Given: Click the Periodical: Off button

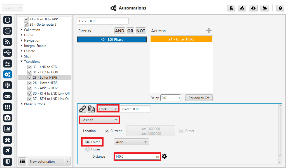Looking at the screenshot, I should pos(199,98).
